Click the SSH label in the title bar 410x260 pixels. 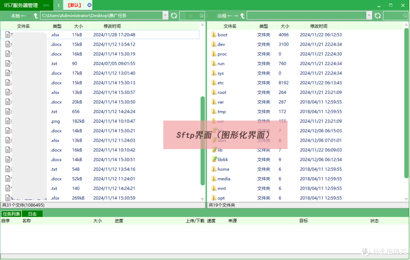(46, 5)
